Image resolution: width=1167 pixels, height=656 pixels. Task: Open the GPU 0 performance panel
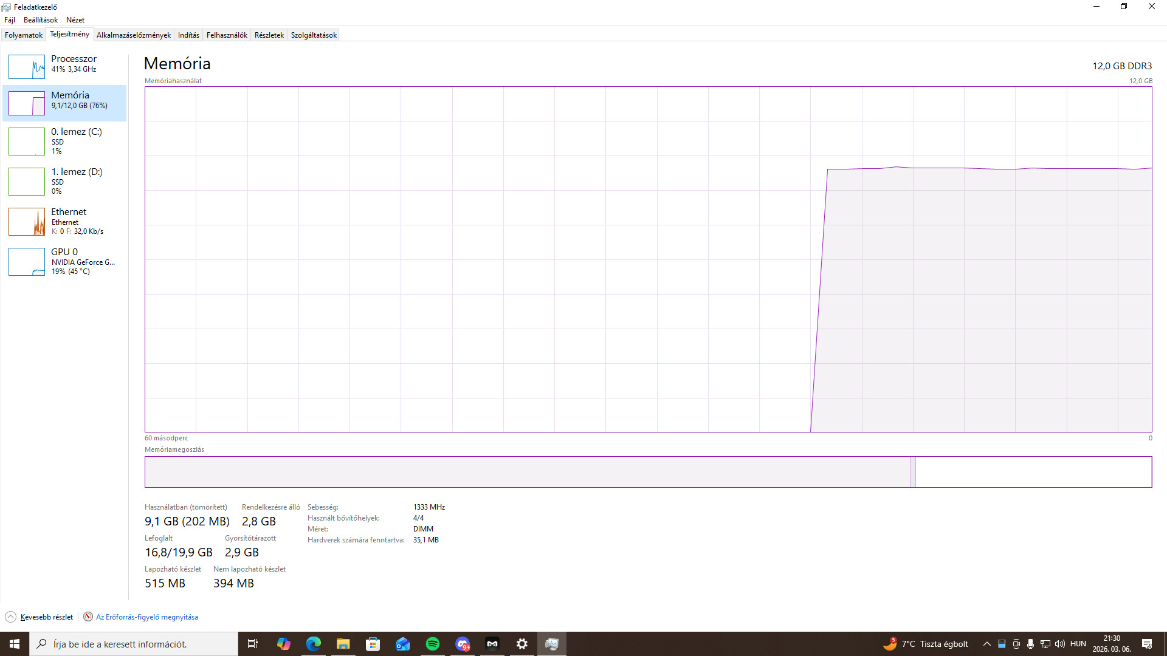tap(64, 261)
